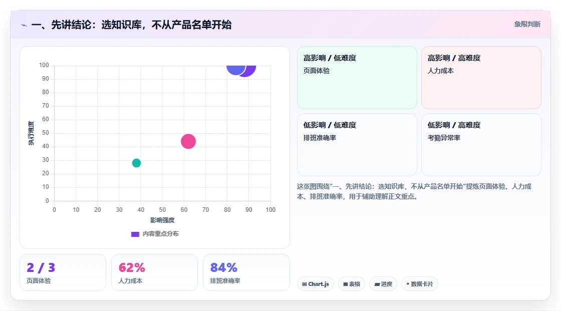Click the section title 一、先讲结论
This screenshot has height=311, width=561.
[131, 25]
